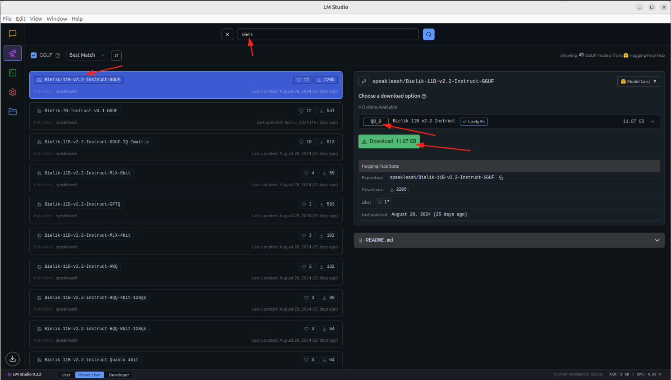Copy the repository name with copy icon
The height and width of the screenshot is (380, 671).
click(x=501, y=178)
